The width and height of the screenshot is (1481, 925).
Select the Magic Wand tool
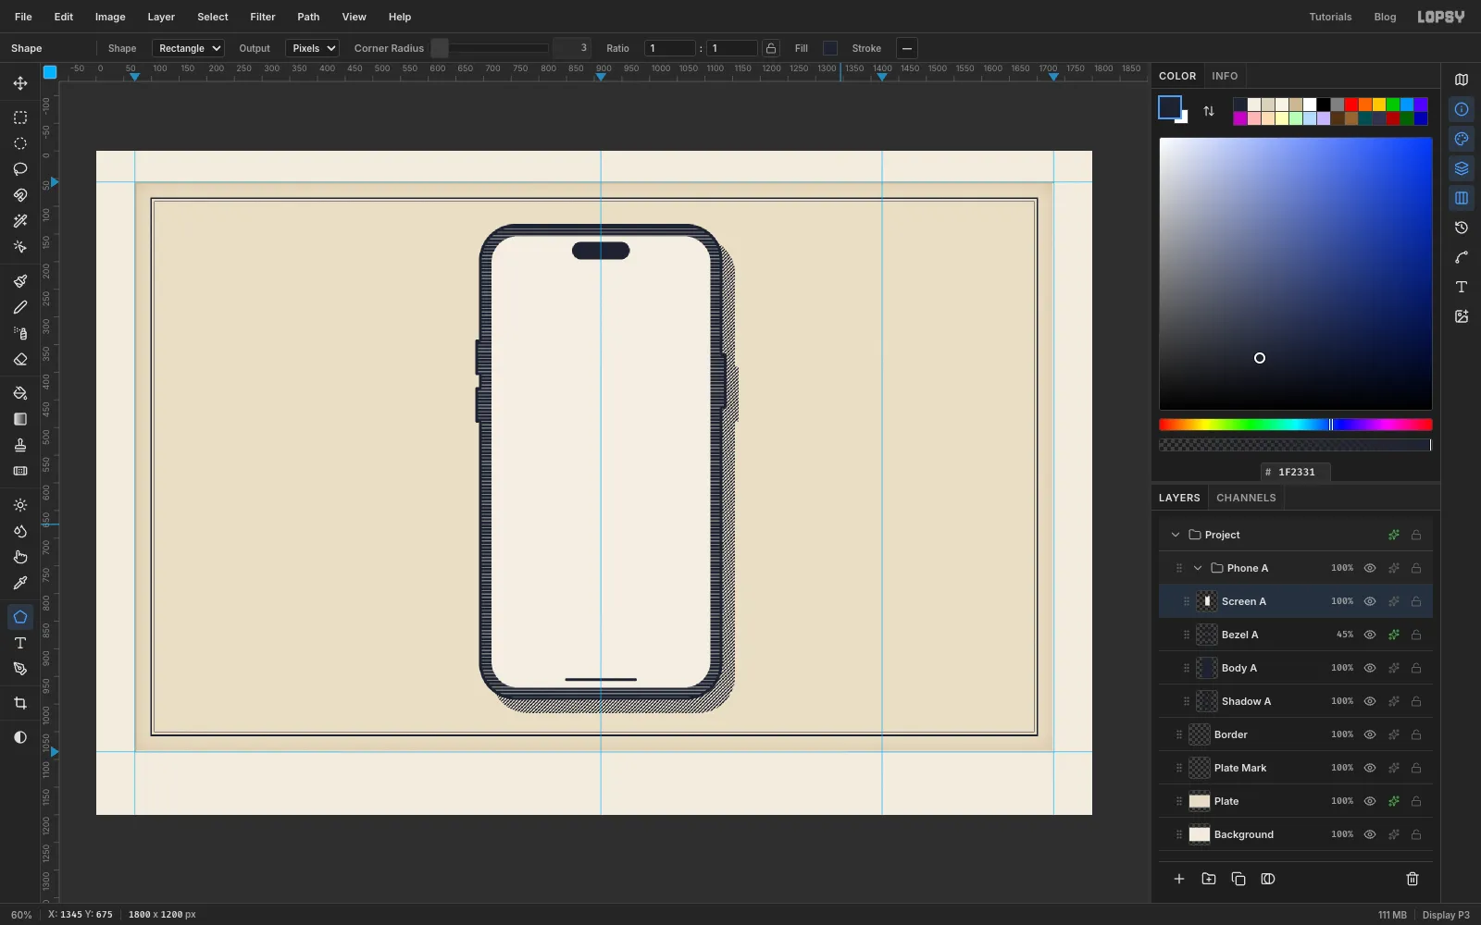20,221
